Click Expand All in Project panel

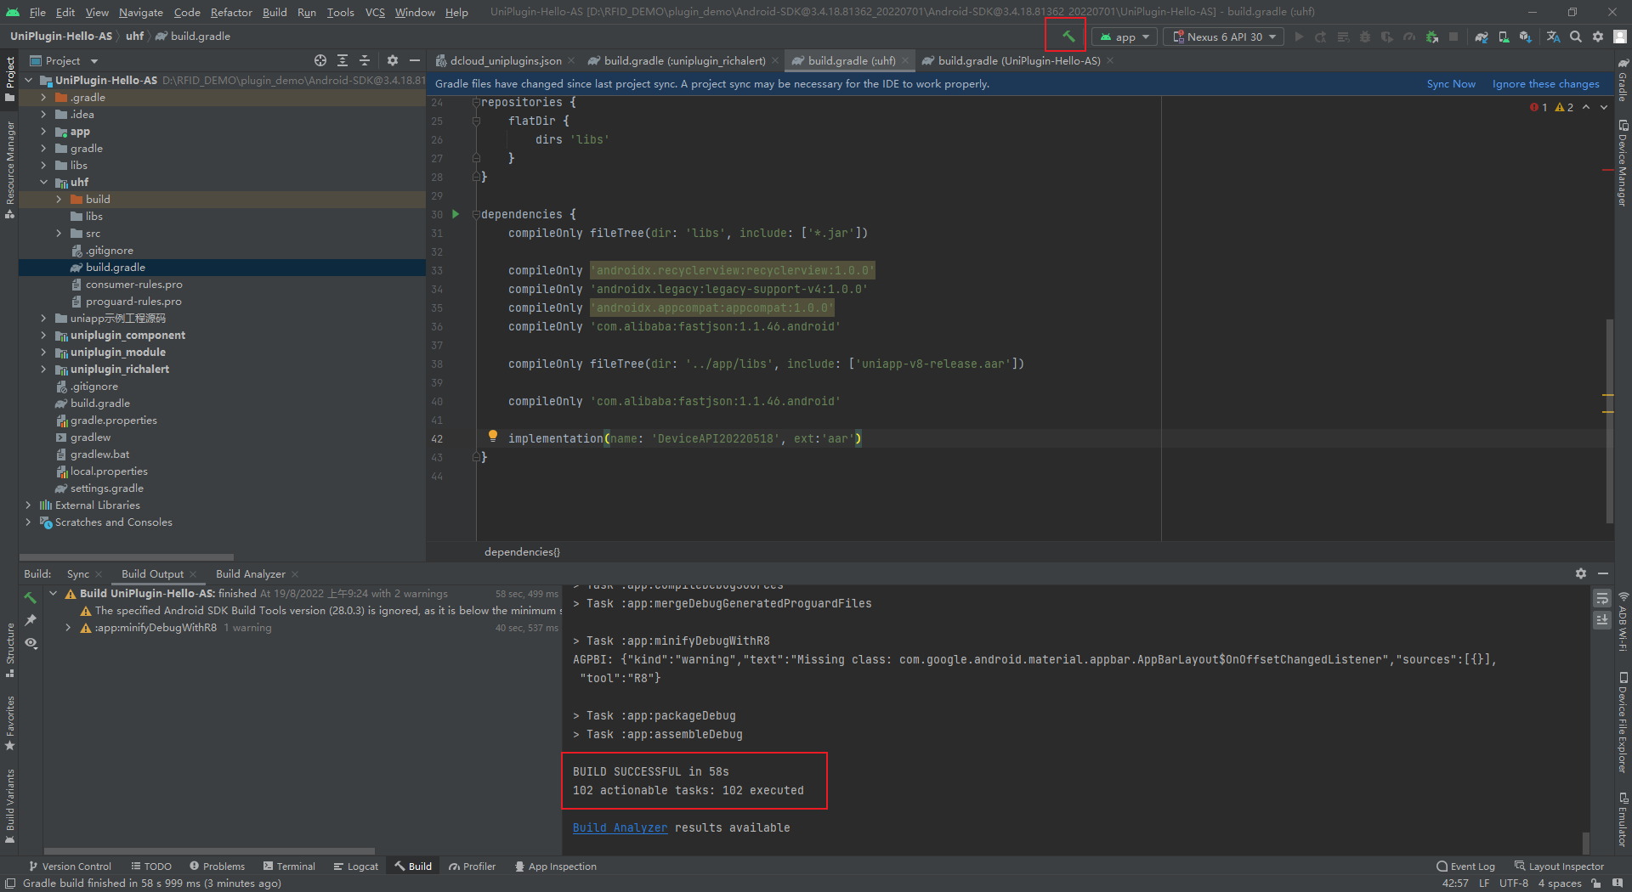coord(342,60)
